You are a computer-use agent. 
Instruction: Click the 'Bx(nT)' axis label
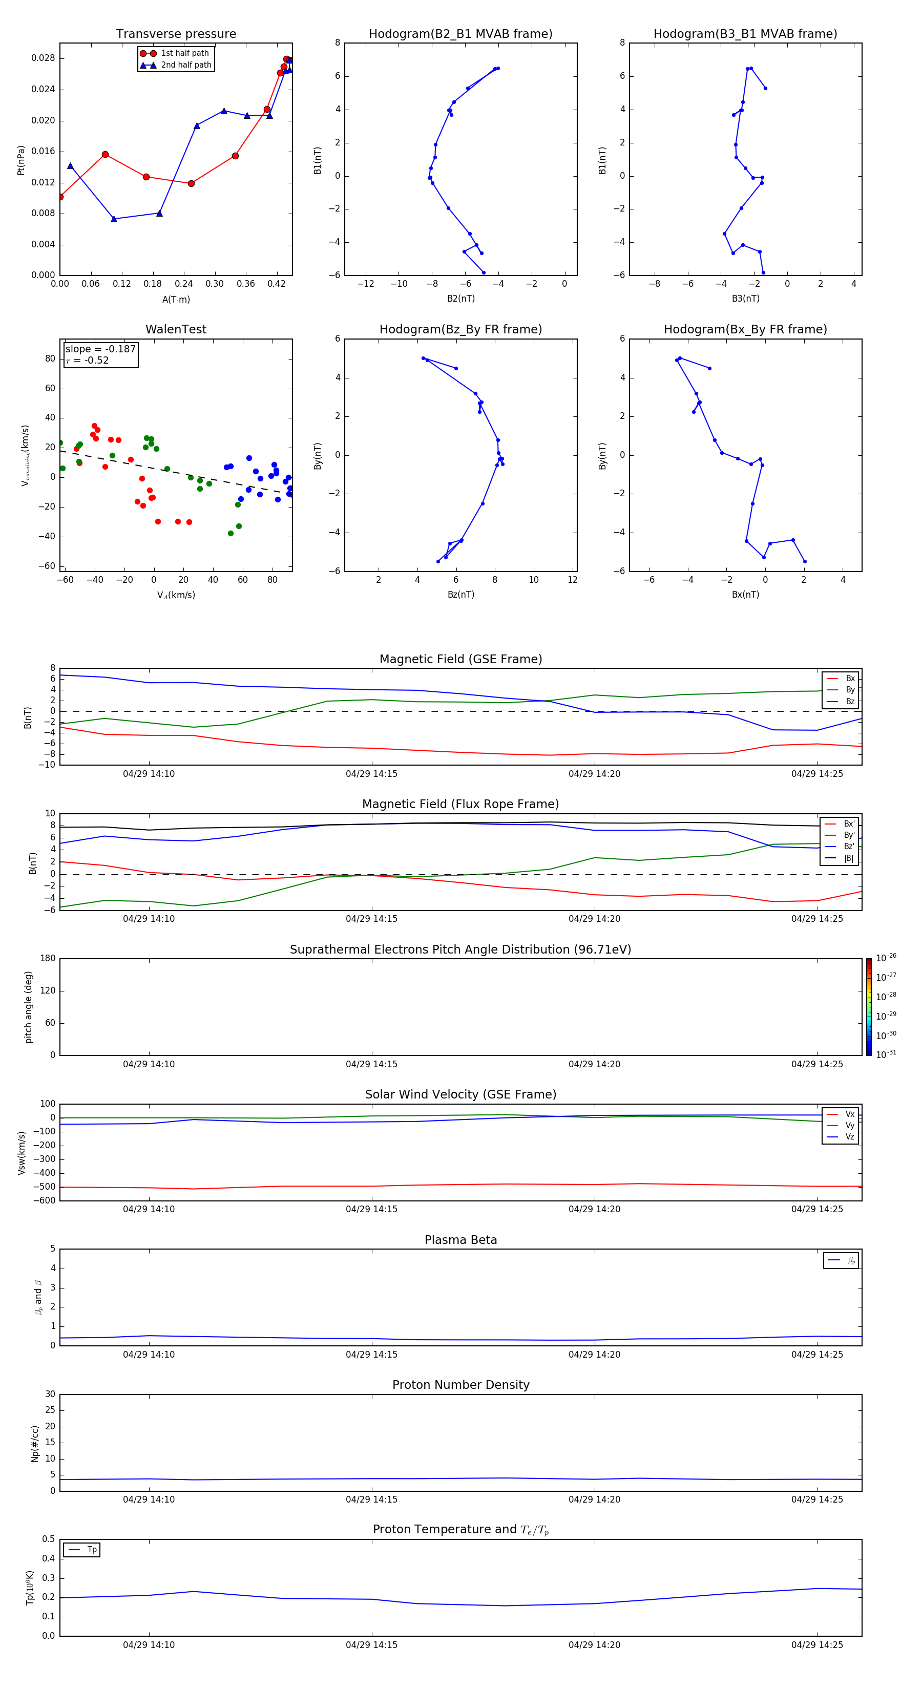tap(745, 595)
